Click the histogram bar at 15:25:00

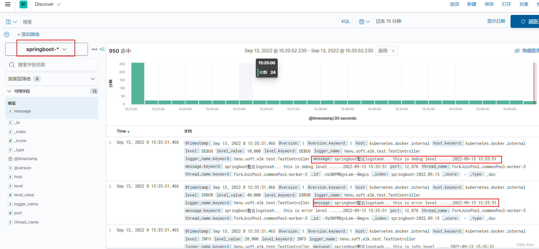(x=246, y=102)
